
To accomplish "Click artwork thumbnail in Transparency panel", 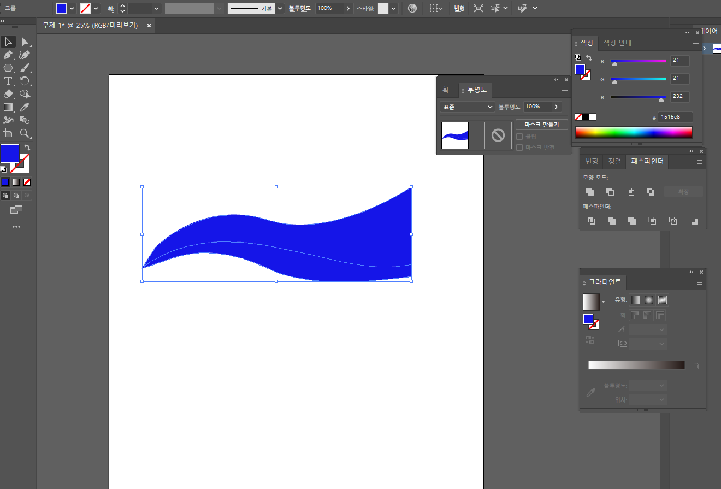I will (x=455, y=135).
